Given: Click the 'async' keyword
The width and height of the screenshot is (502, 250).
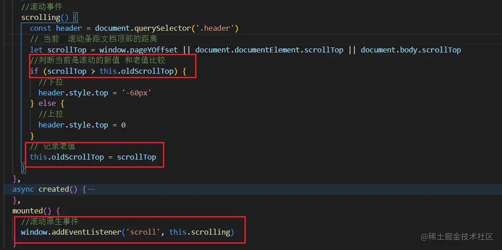Looking at the screenshot, I should coord(23,189).
